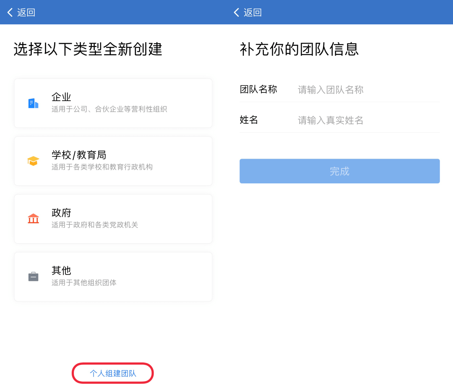Tap 返回 text on the left screen
The width and height of the screenshot is (453, 391).
(26, 13)
